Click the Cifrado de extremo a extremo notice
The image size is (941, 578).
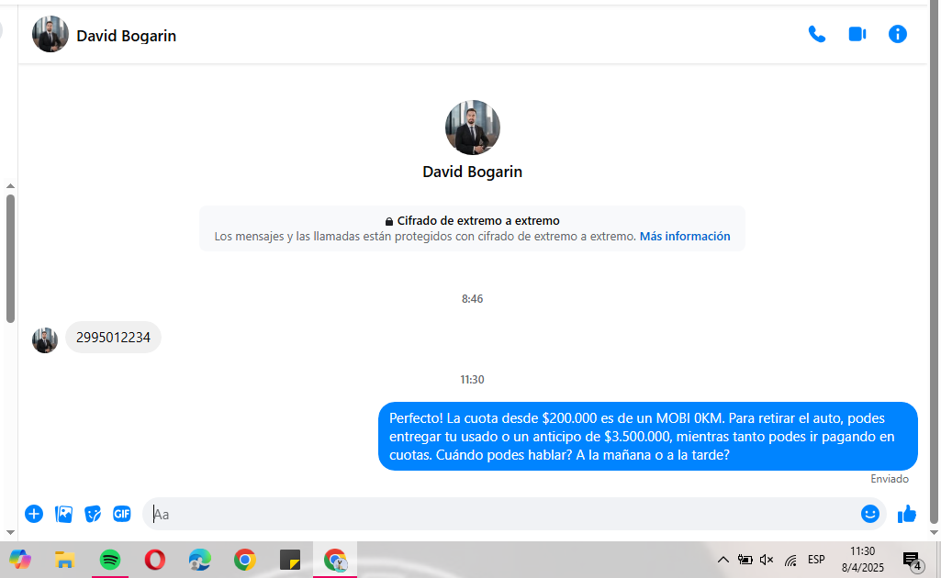[x=472, y=228]
